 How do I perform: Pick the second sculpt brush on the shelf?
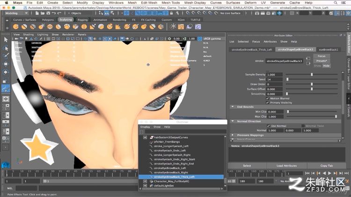[x=24, y=27]
